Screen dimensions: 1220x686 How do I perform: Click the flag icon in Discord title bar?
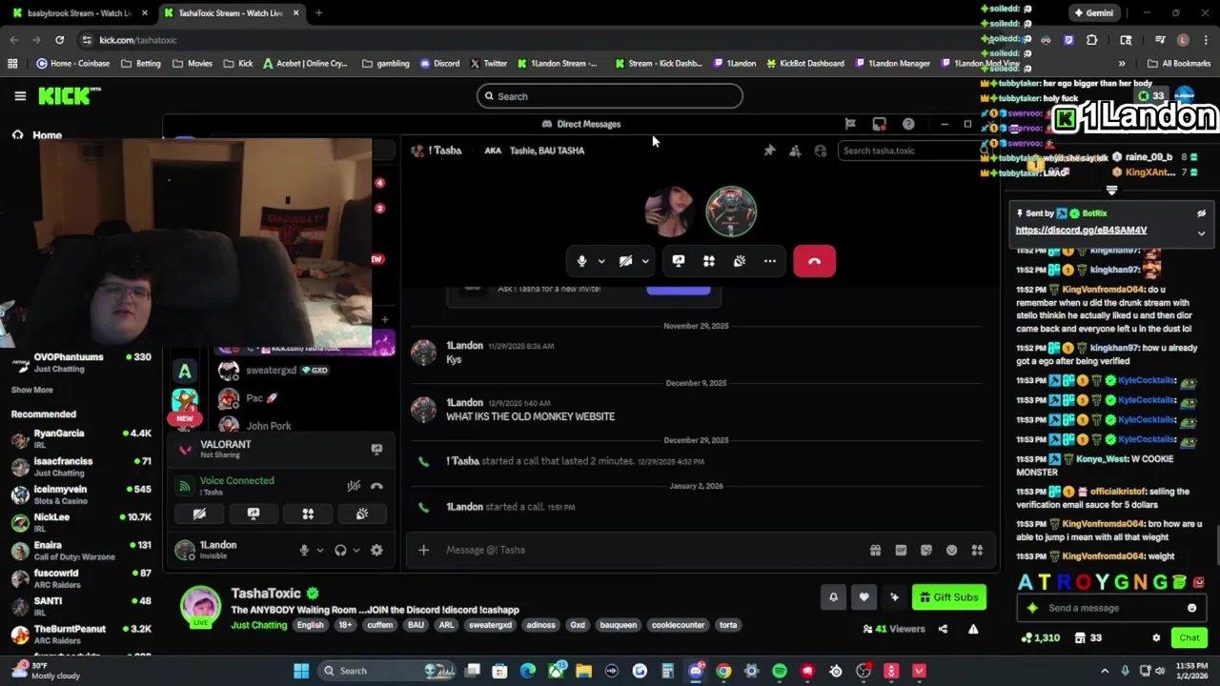(x=850, y=124)
